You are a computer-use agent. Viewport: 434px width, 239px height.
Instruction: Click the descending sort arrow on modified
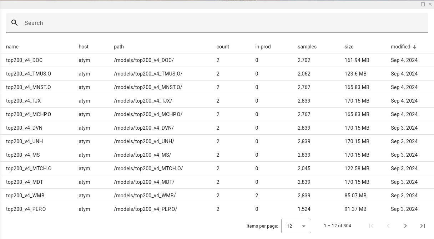tap(415, 47)
